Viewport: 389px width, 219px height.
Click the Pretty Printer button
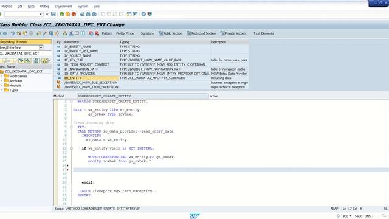coord(125,33)
